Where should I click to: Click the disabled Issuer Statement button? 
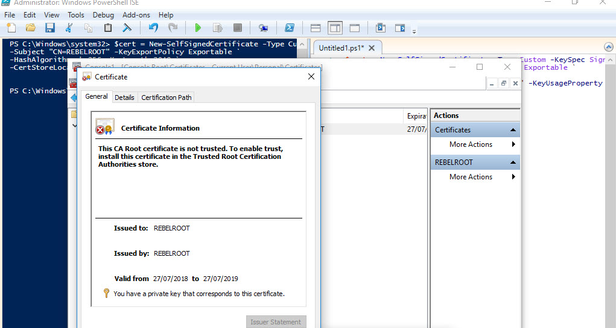click(x=276, y=322)
